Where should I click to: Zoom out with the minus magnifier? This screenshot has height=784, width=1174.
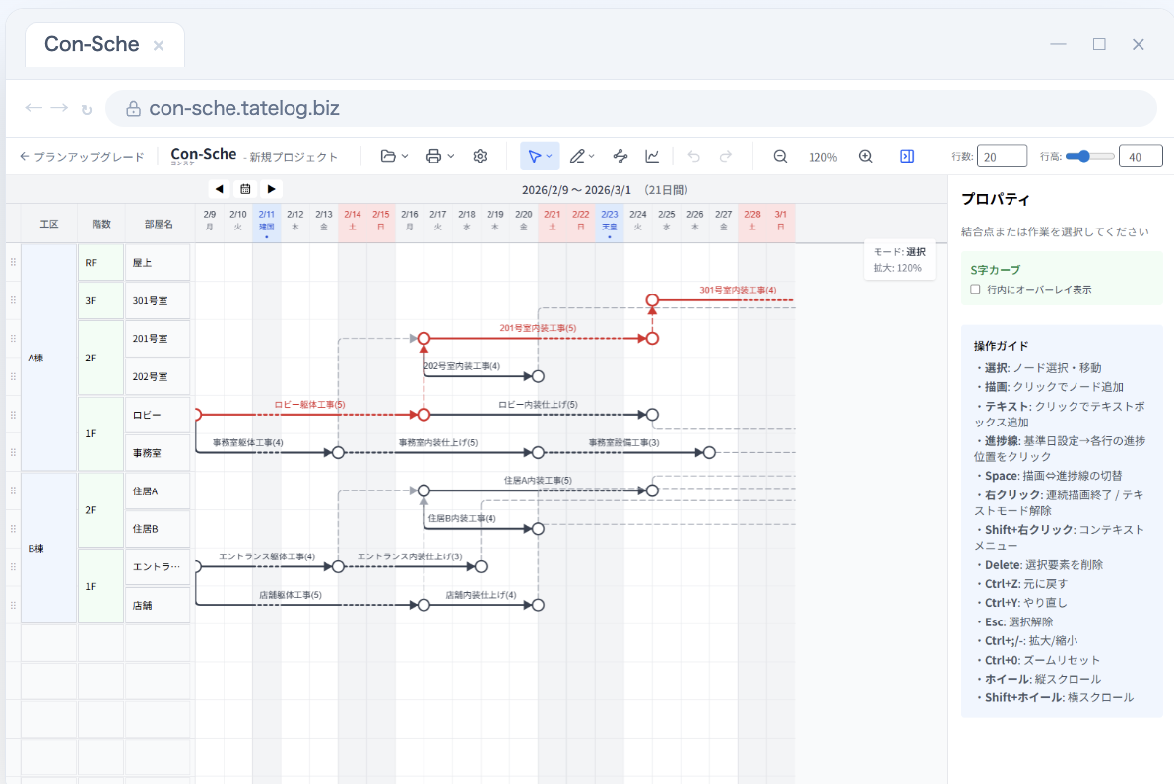[x=780, y=156]
